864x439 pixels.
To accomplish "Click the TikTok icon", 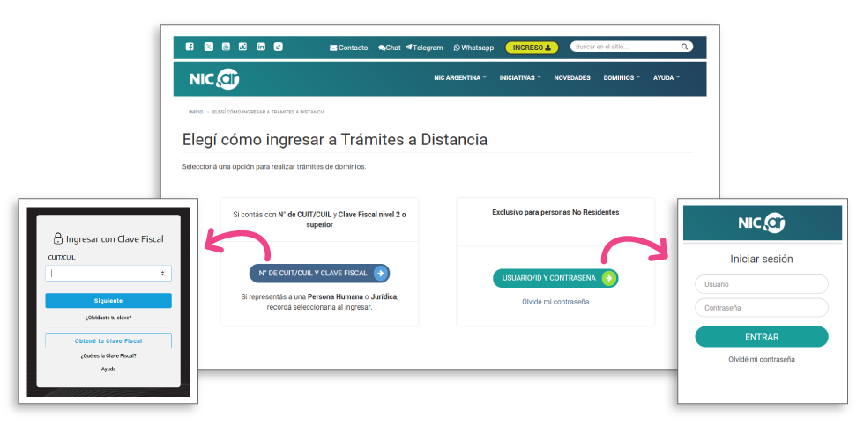I will coord(278,47).
